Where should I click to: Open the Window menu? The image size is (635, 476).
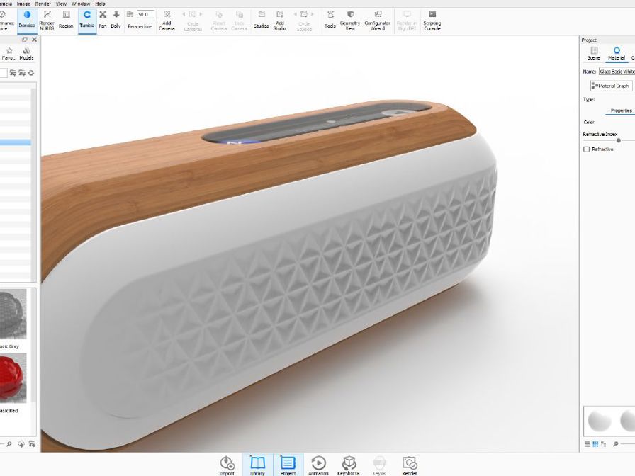coord(80,4)
